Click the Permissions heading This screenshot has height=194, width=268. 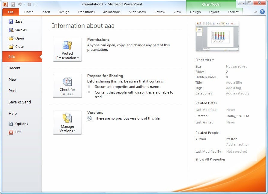pyautogui.click(x=98, y=39)
